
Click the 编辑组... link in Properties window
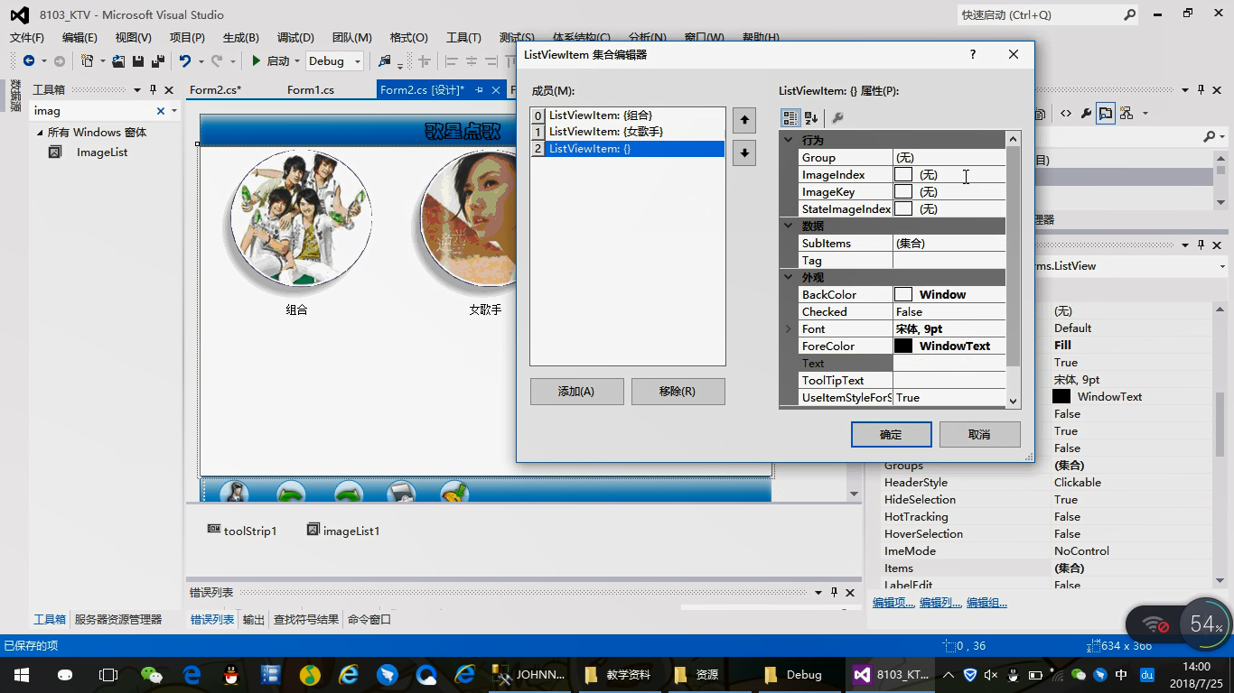(x=986, y=603)
